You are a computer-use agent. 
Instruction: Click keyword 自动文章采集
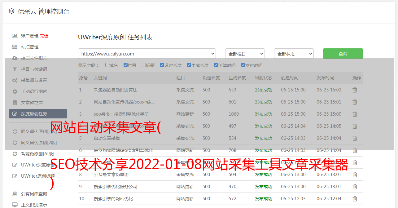(107, 138)
